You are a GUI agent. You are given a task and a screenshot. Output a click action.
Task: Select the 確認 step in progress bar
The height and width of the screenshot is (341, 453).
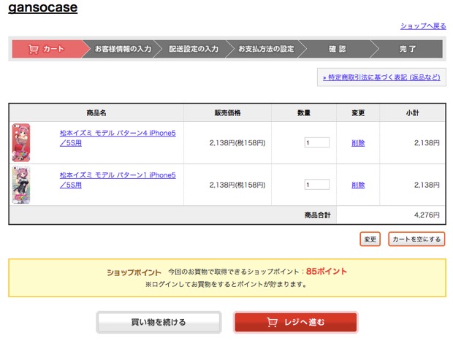(337, 50)
